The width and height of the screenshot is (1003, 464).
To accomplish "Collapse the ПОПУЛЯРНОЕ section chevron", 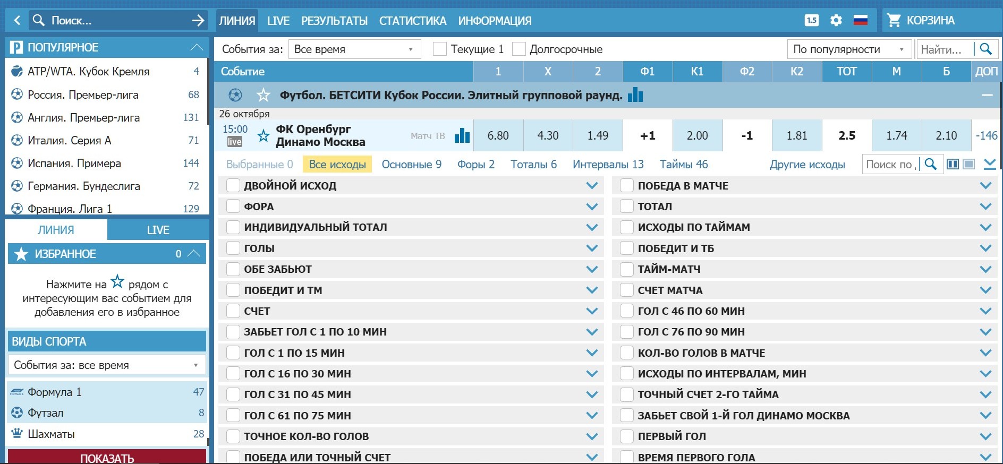I will coord(197,47).
